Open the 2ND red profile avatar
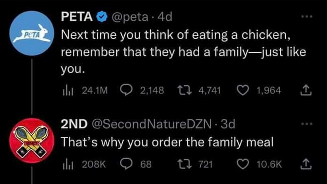Image resolution: width=327 pixels, height=184 pixels. click(32, 141)
